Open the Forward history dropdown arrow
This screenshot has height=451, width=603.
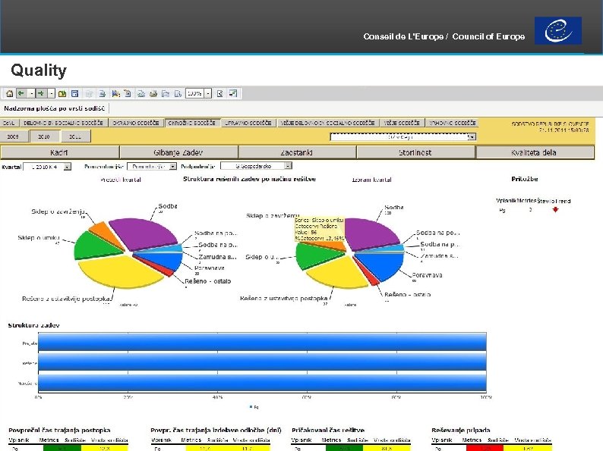51,94
